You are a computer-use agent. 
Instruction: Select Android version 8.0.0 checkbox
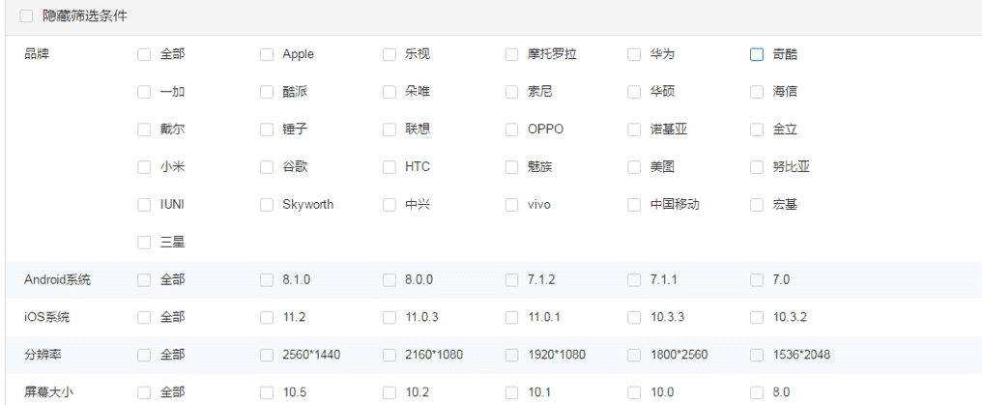pyautogui.click(x=390, y=279)
